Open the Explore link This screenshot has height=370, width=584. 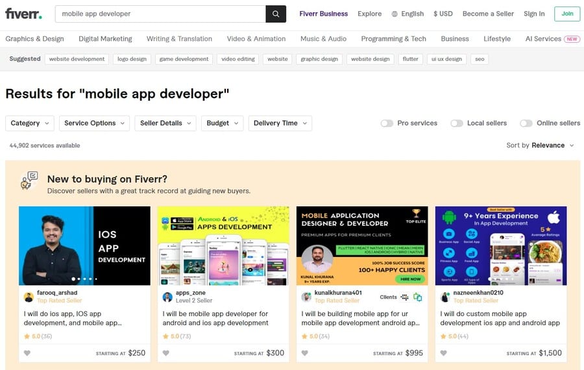pos(369,14)
